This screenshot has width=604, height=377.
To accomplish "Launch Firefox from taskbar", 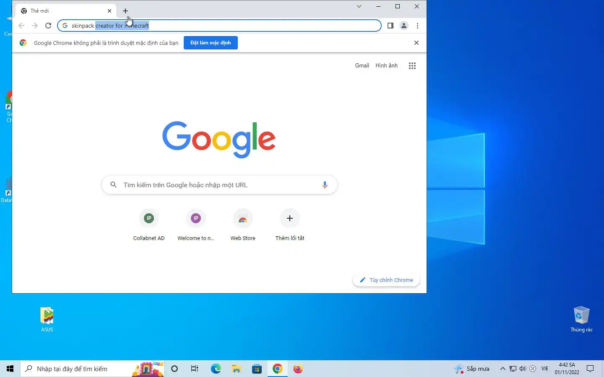I will [298, 369].
